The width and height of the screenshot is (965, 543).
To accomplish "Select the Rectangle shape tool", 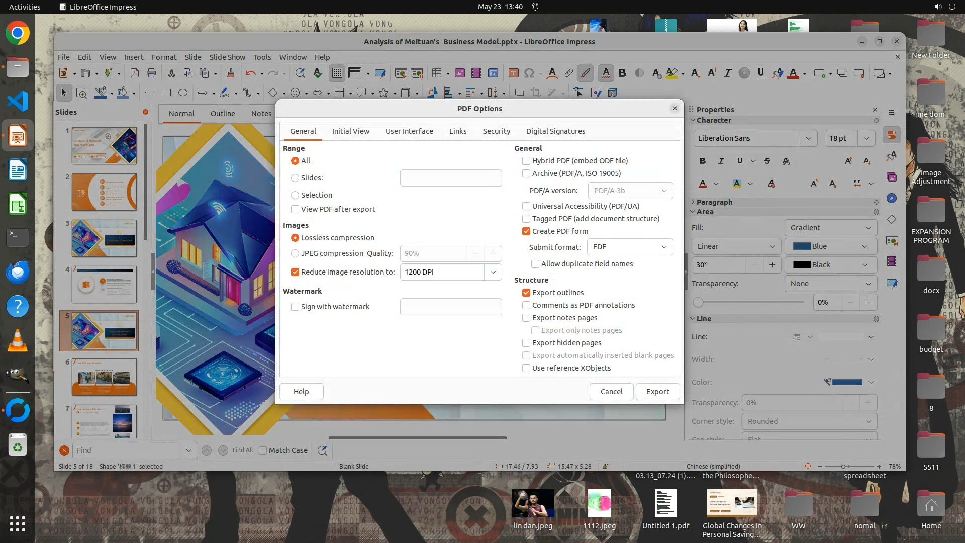I will (166, 93).
